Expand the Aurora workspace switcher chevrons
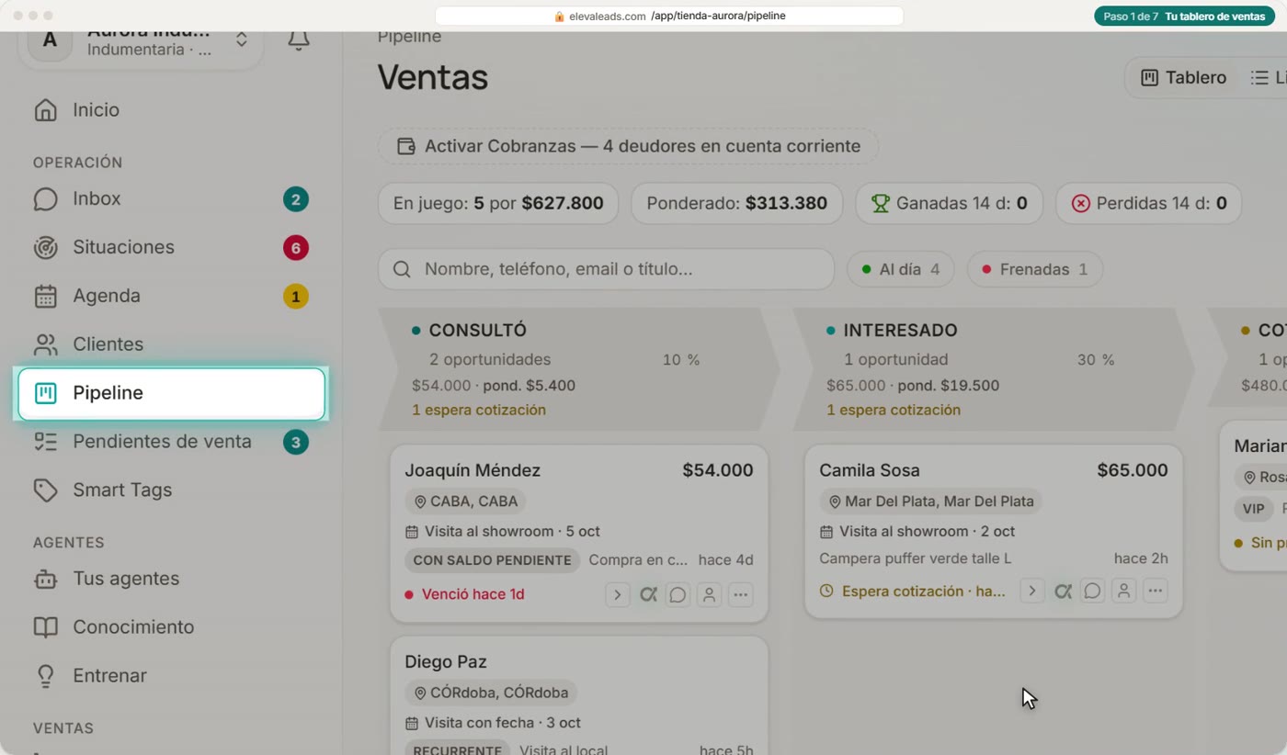This screenshot has height=755, width=1287. [241, 39]
